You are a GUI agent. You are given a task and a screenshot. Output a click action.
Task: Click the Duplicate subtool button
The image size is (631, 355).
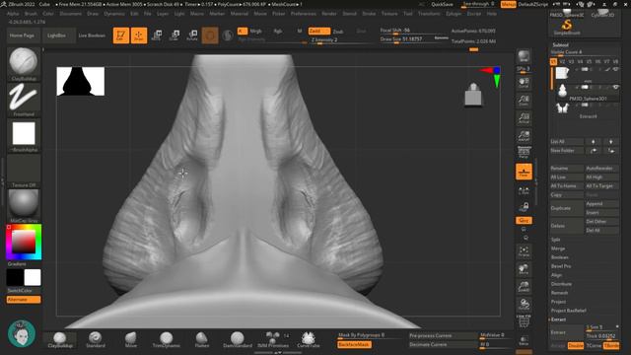coord(567,208)
